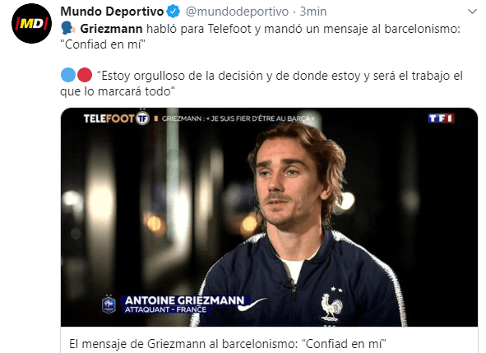Visit the @mundodeportivo handle link
This screenshot has width=486, height=353.
(x=237, y=12)
